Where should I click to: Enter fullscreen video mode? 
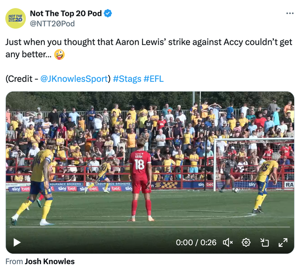click(283, 243)
